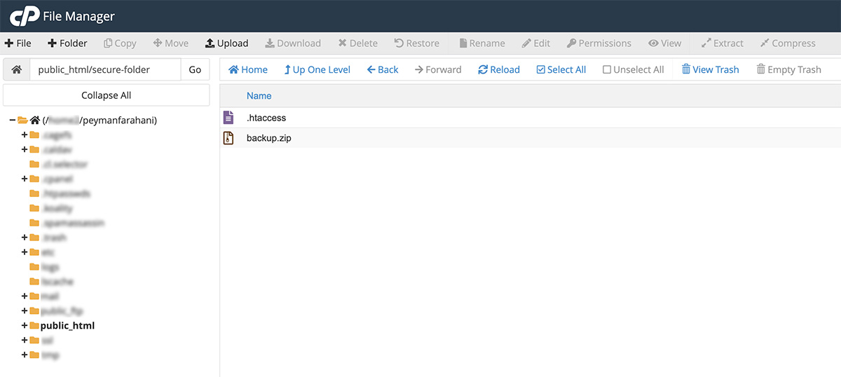841x377 pixels.
Task: Open View Trash
Action: (710, 69)
